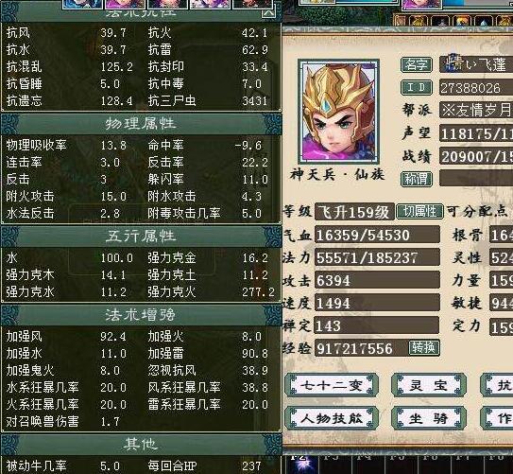Image resolution: width=513 pixels, height=474 pixels.
Task: Activate the F2 skill slot icon
Action: click(300, 465)
